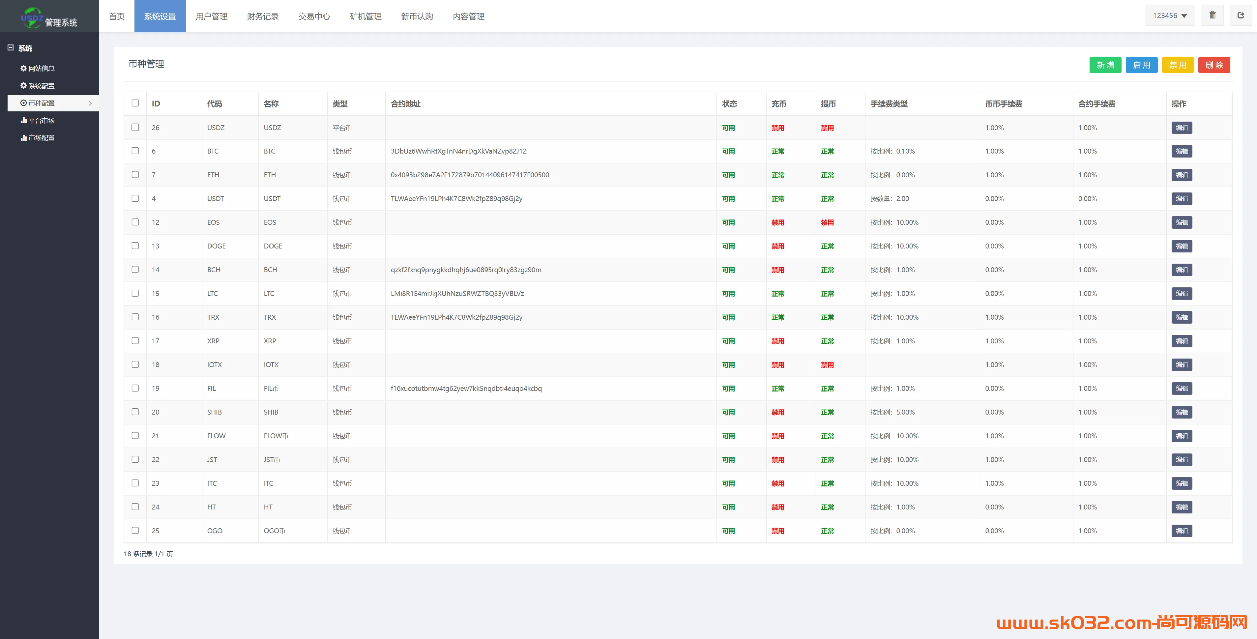Screen dimensions: 1257x639
Task: Click 编辑 for the ETH row
Action: click(1182, 175)
